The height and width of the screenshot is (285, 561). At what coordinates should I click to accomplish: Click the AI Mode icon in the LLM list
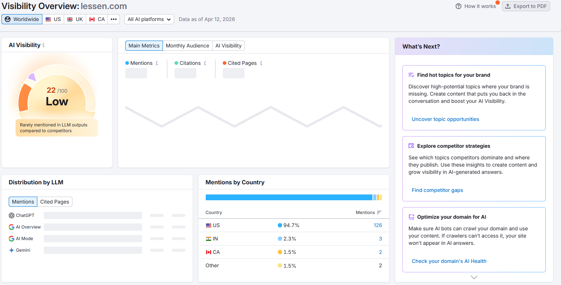[x=11, y=238]
